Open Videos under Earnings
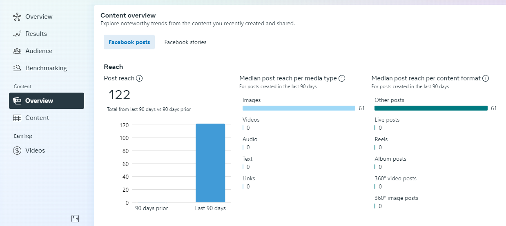 coord(35,151)
